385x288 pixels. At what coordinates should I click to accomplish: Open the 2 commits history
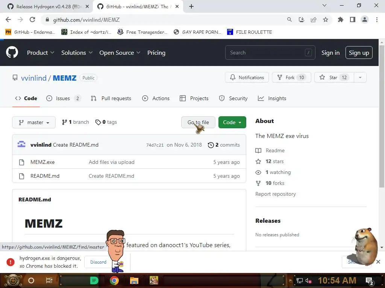tap(224, 145)
